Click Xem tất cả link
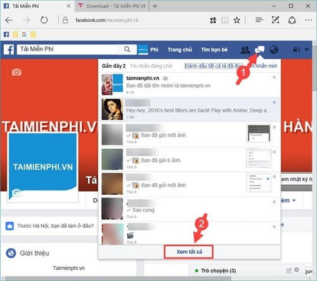 [x=189, y=252]
